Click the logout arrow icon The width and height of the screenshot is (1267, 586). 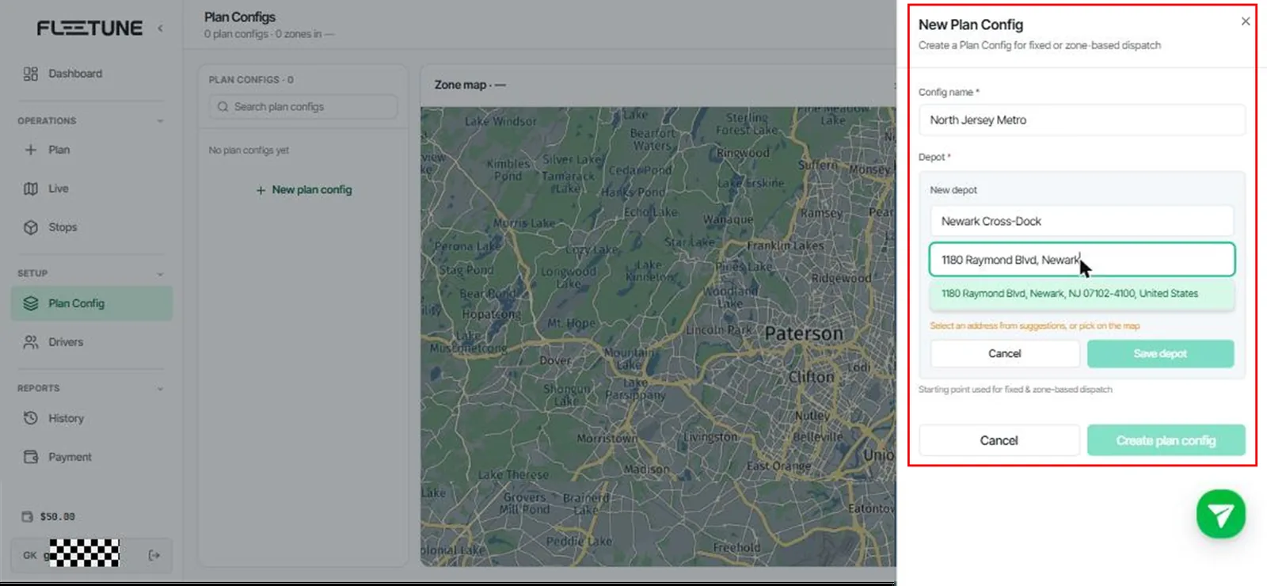click(154, 555)
